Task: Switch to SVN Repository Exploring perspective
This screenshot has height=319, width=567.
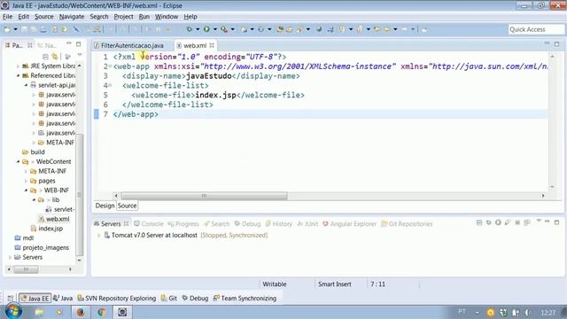Action: (x=117, y=299)
